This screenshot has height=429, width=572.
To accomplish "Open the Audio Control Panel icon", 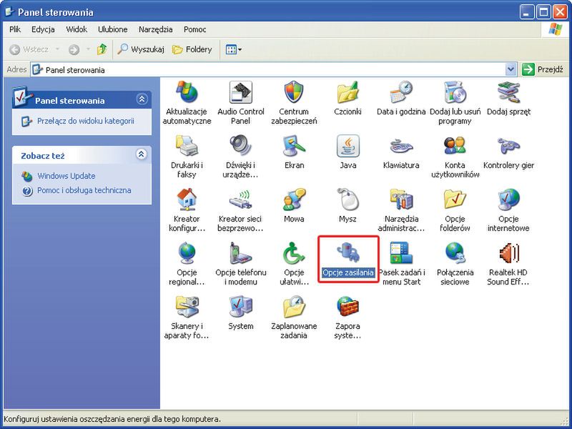I will (x=240, y=93).
